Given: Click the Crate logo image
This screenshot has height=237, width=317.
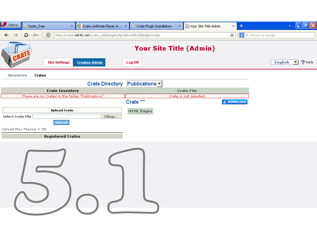Looking at the screenshot, I should (x=16, y=54).
